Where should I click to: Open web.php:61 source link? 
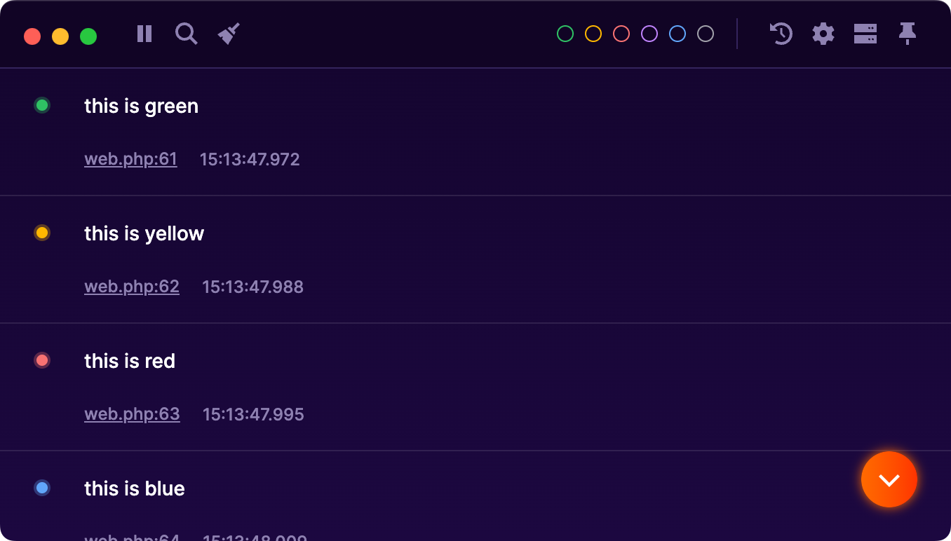click(130, 159)
